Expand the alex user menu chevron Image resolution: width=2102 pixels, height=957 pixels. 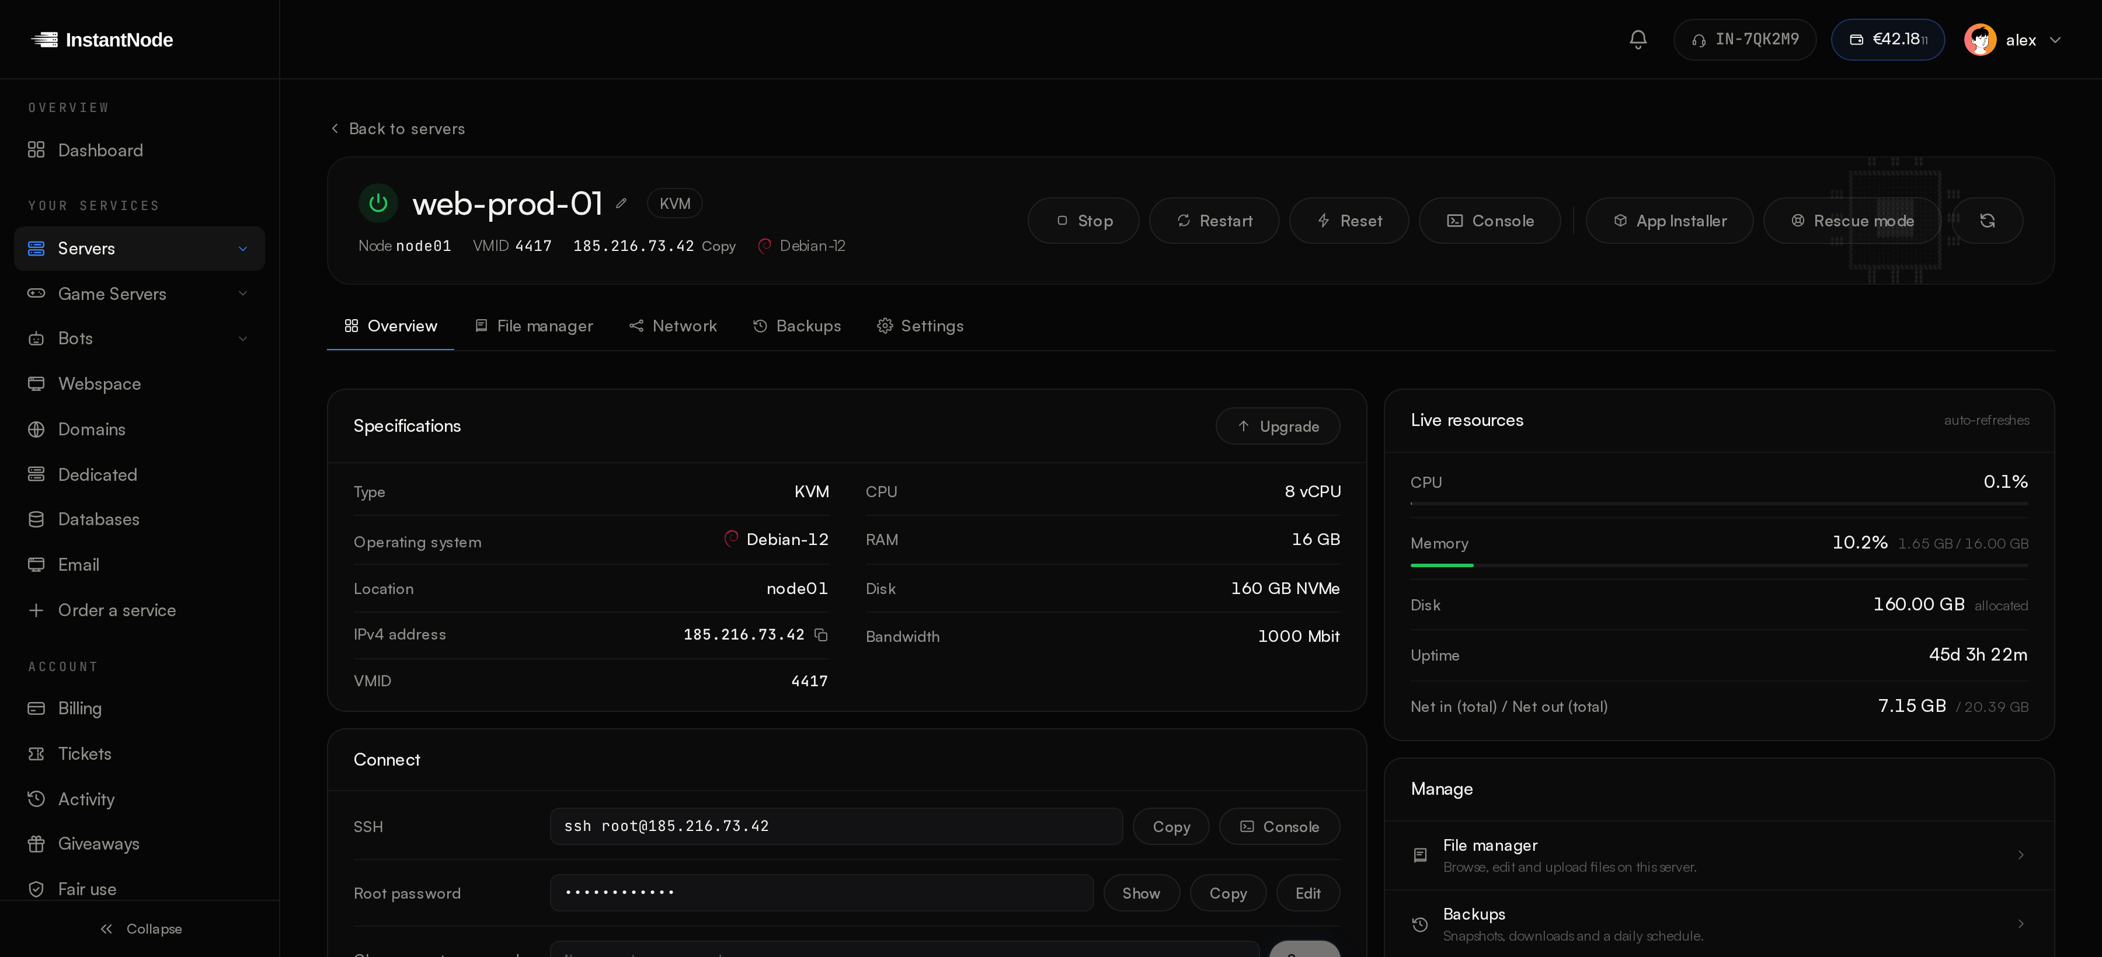tap(2055, 40)
